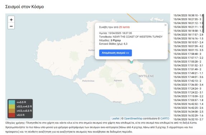
Task: Select the cyan earthquake marker on map
Action: point(131,62)
